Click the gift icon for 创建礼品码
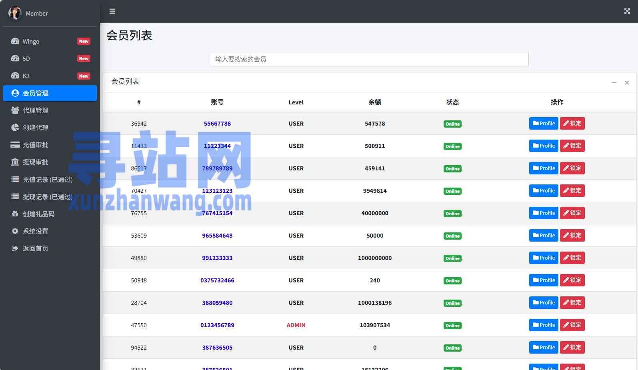638x370 pixels. pyautogui.click(x=15, y=214)
